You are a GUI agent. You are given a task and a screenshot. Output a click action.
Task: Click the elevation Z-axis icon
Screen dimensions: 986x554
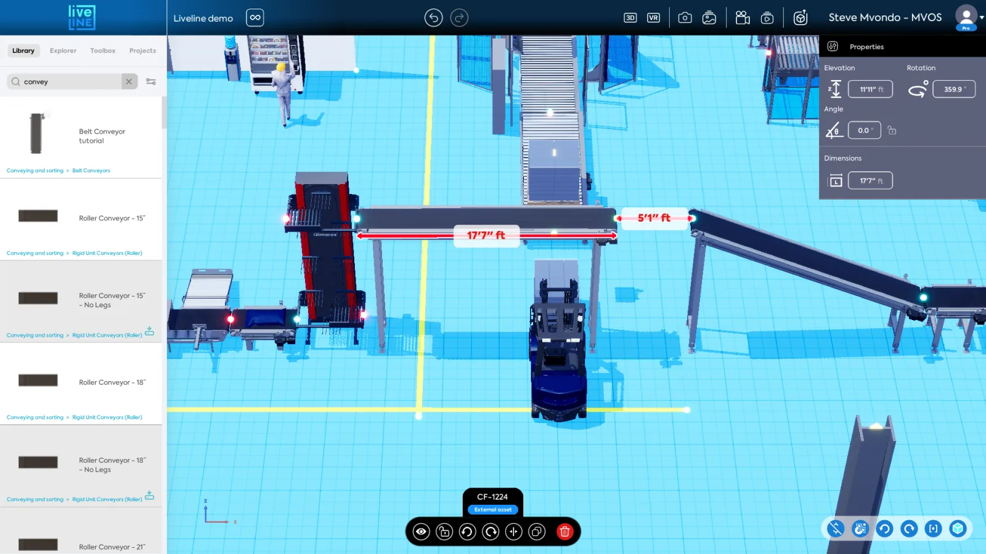(x=835, y=89)
